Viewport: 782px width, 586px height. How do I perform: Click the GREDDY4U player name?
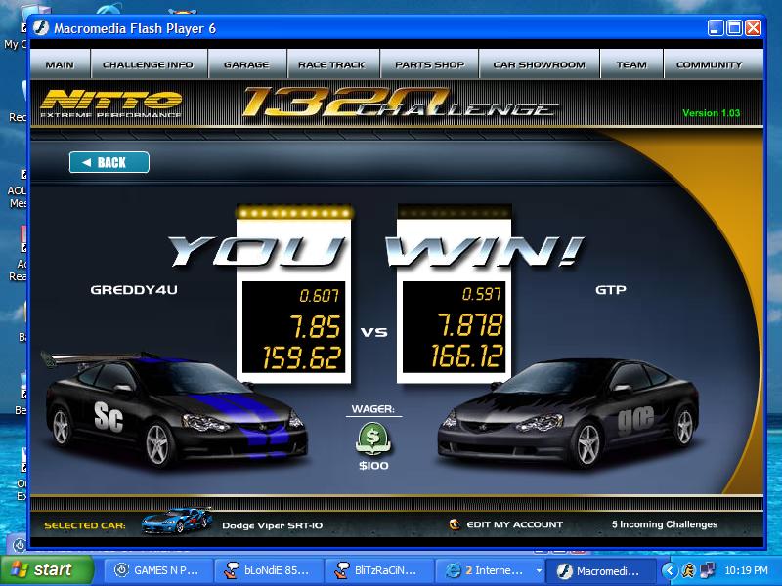(134, 290)
